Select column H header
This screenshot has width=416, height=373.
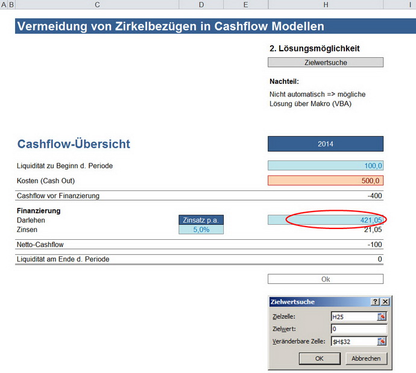[x=326, y=4]
